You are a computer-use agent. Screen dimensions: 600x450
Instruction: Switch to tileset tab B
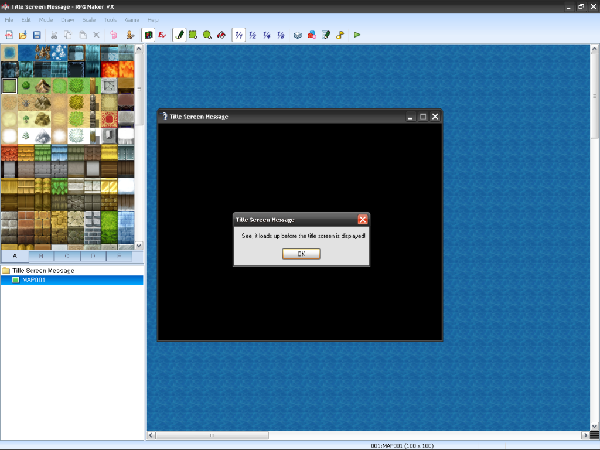point(41,256)
